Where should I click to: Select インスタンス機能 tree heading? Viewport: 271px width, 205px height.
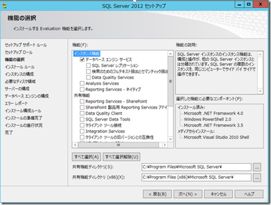point(87,54)
